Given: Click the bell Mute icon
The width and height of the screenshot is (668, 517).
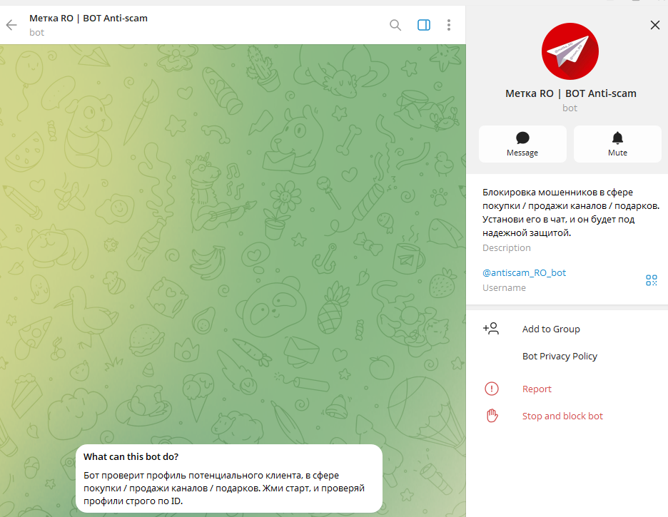Looking at the screenshot, I should 617,138.
